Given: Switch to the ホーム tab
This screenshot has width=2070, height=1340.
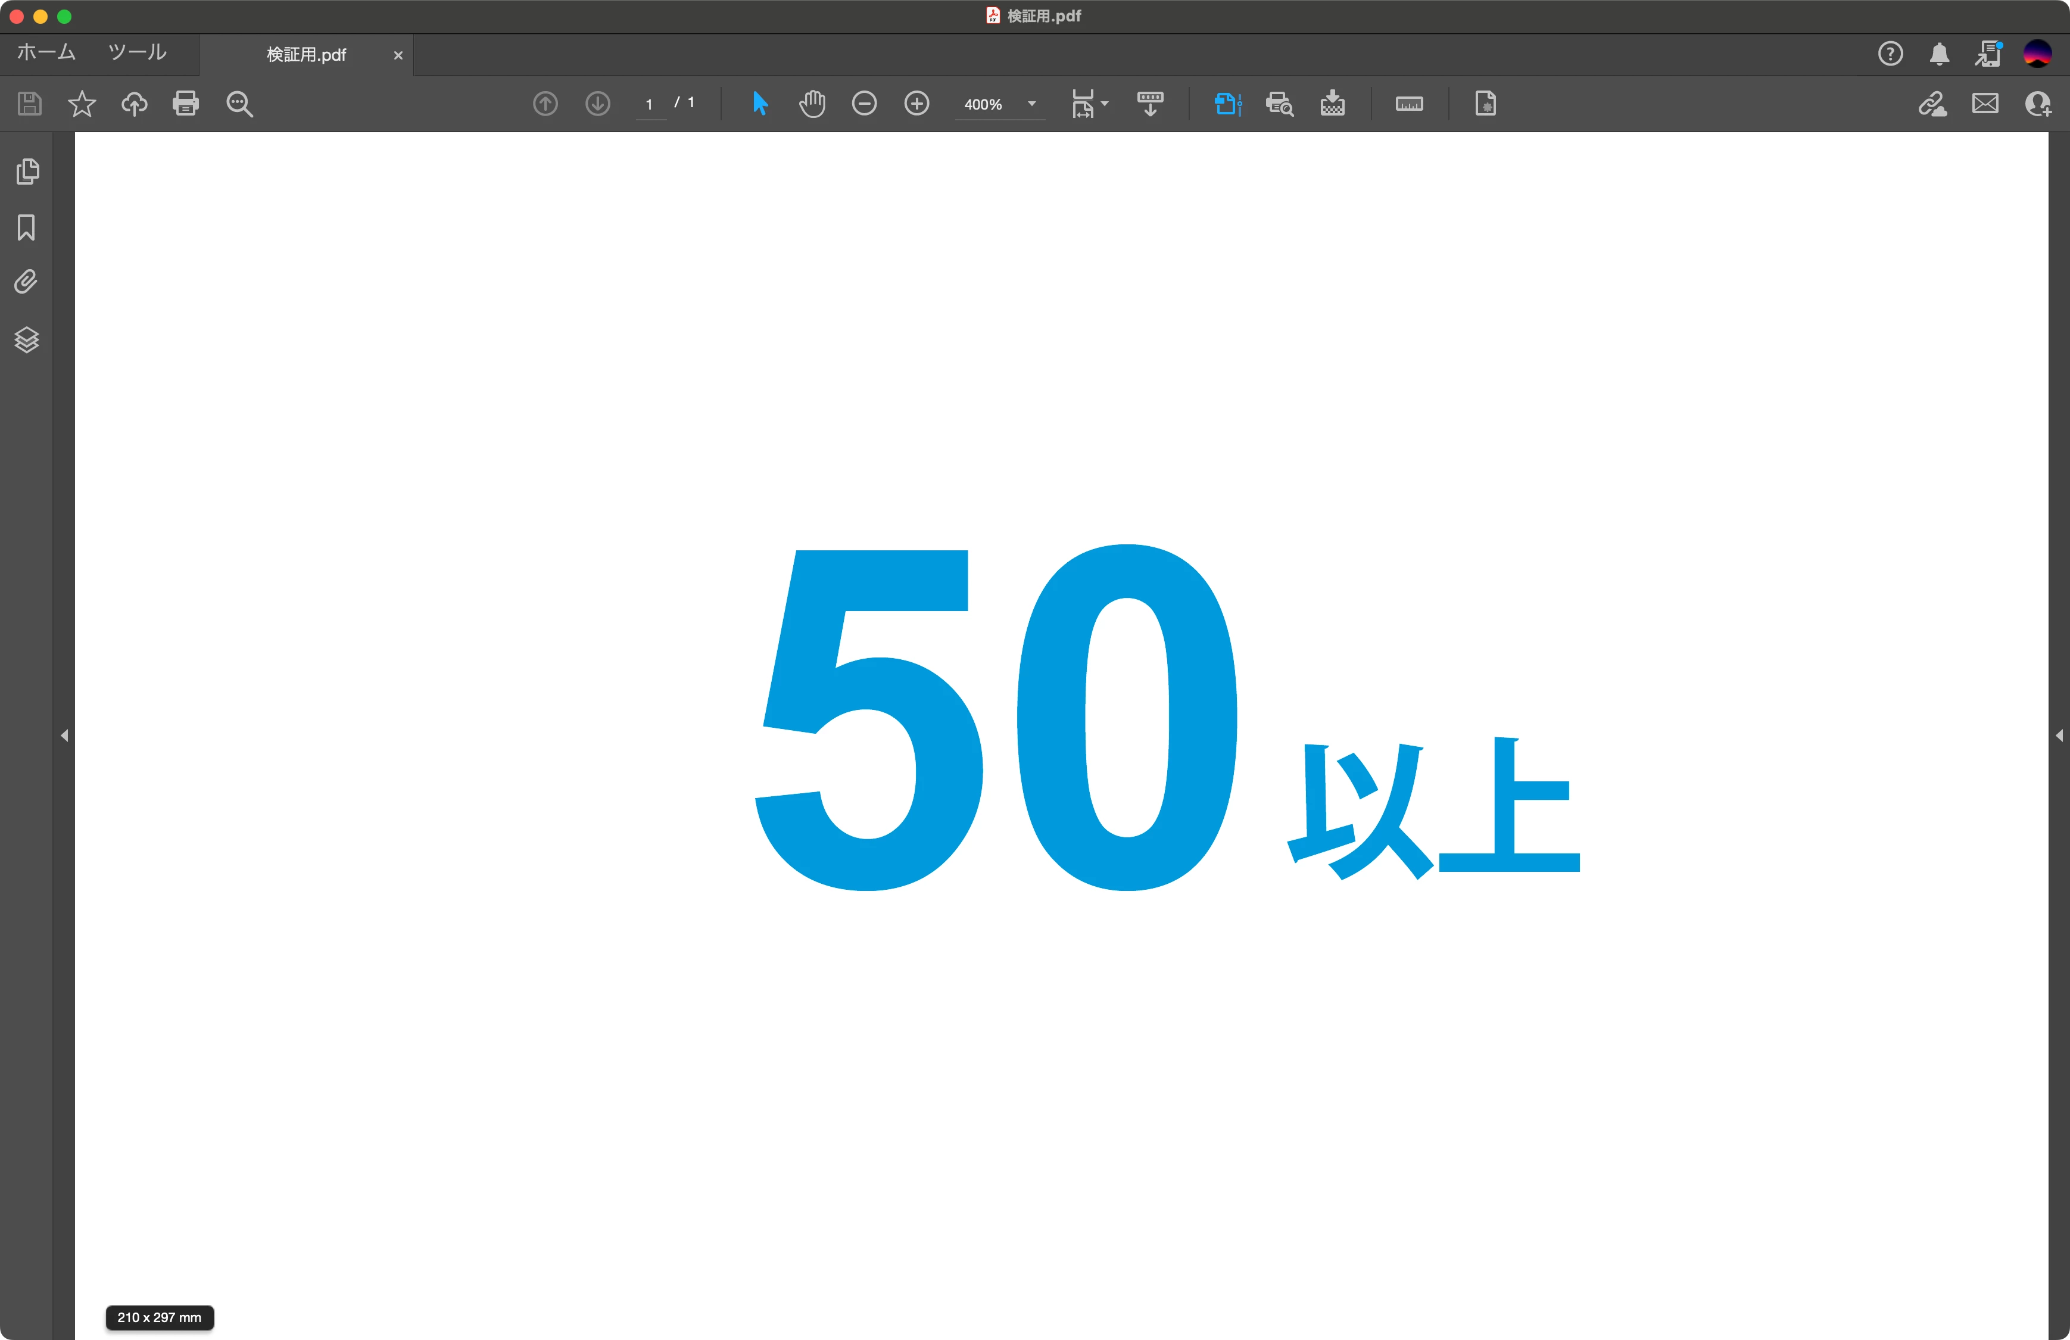Looking at the screenshot, I should point(46,53).
